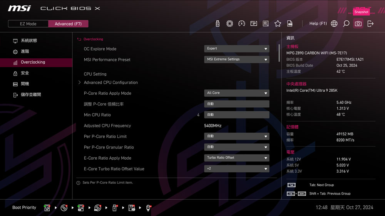Open the hardware monitor gauge icon
The height and width of the screenshot is (216, 385).
pos(242,24)
